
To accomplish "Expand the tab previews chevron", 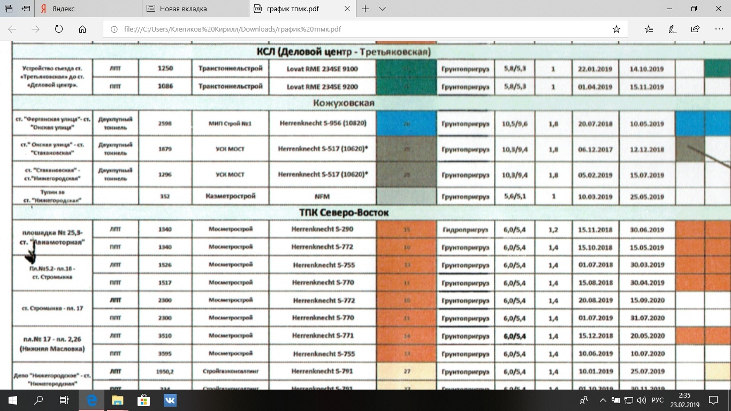I will pos(382,9).
